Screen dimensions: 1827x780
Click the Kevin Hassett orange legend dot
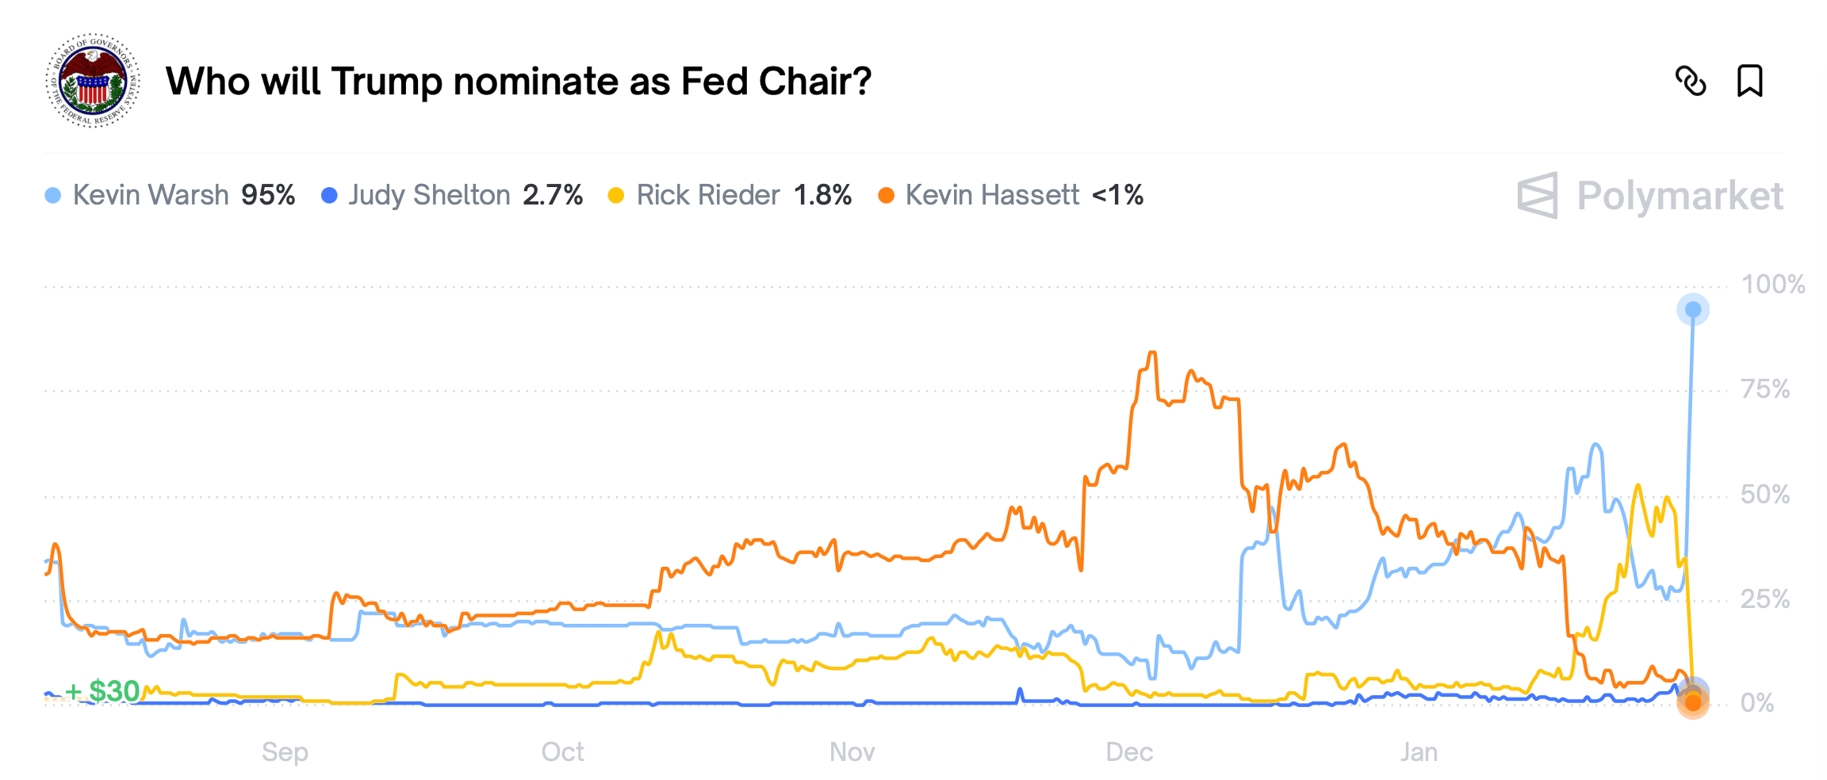click(x=886, y=196)
